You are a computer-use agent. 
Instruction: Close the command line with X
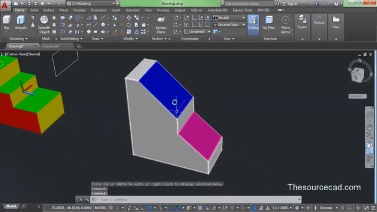[x=81, y=200]
